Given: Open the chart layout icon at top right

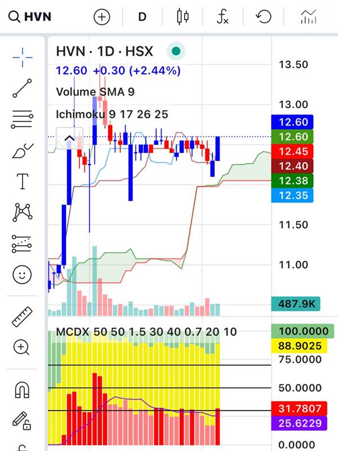Looking at the screenshot, I should coord(308,17).
